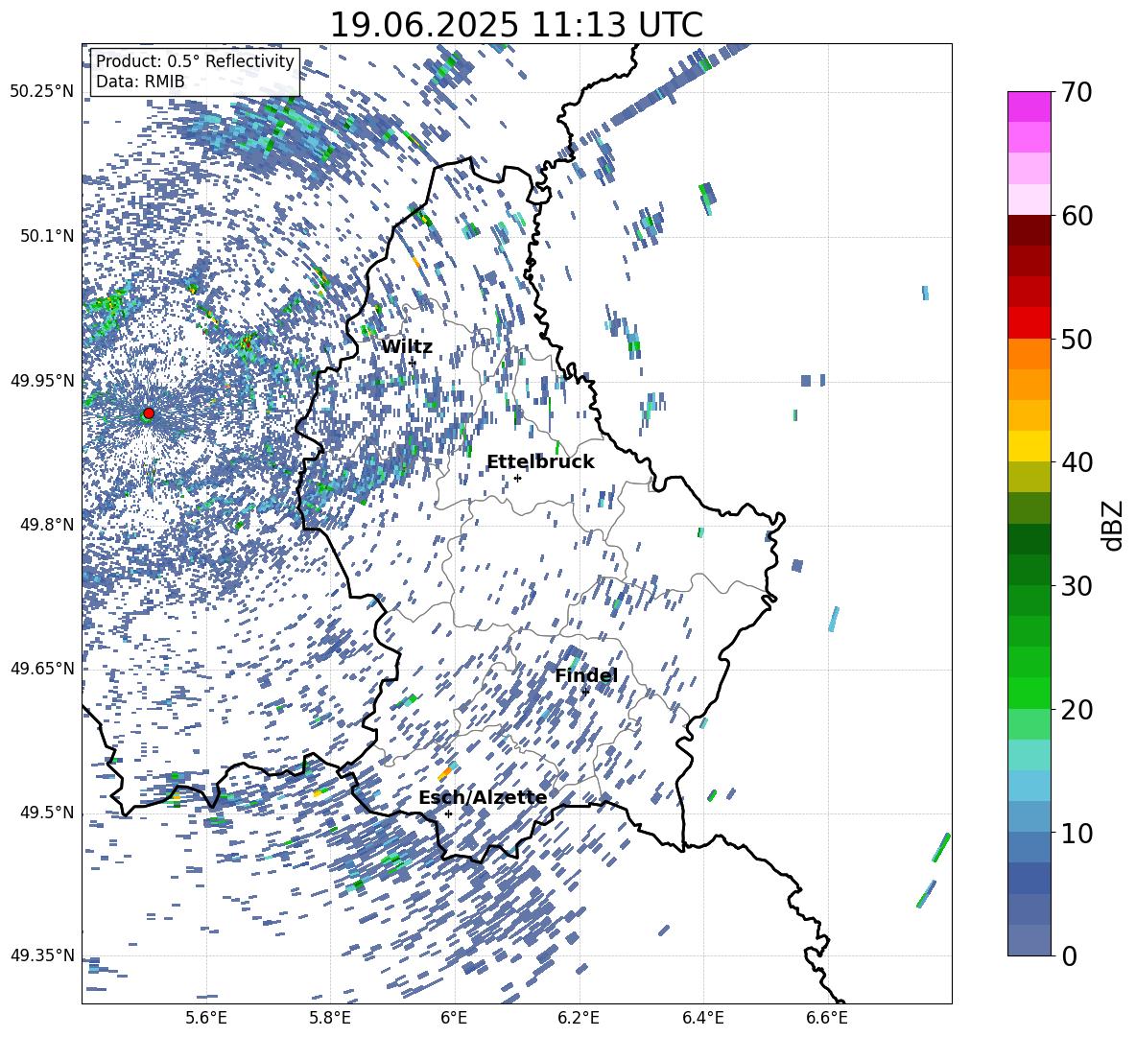This screenshot has width=1136, height=1037.
Task: Click the 49.8°N latitude tick label
Action: tap(48, 525)
